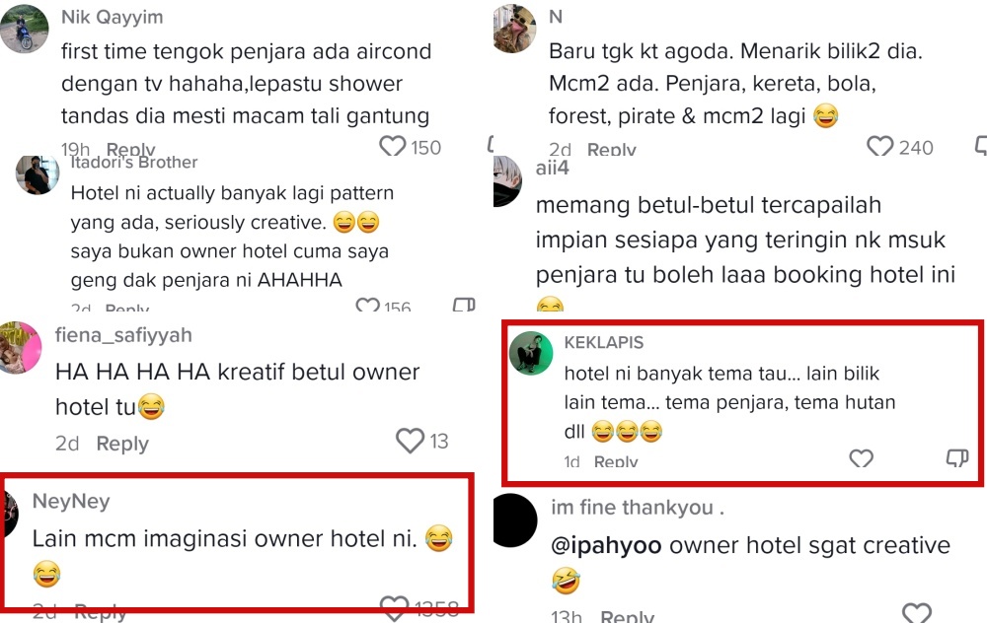Dislike KEKLAPIS's comment with thumbs-down icon
Viewport: 987px width, 623px height.
point(957,457)
